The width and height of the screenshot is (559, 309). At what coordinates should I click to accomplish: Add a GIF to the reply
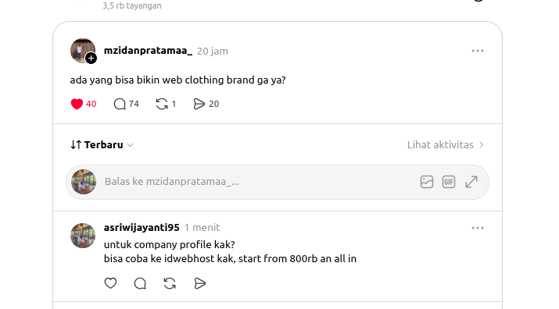pos(449,182)
